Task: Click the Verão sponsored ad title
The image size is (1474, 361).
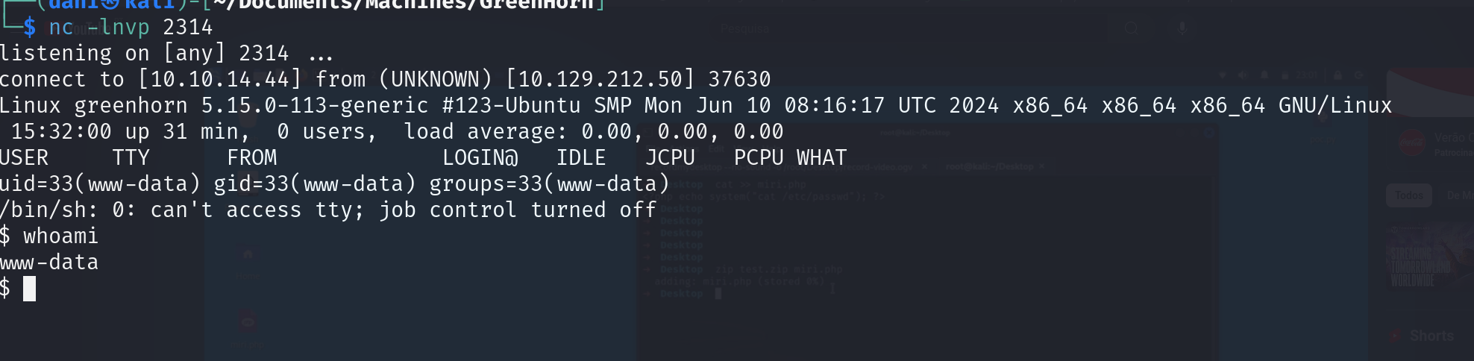Action: click(x=1449, y=138)
